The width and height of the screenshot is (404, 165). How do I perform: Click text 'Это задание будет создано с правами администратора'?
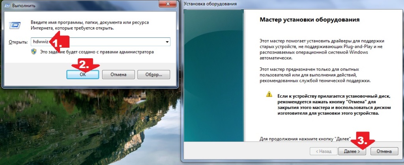point(97,52)
